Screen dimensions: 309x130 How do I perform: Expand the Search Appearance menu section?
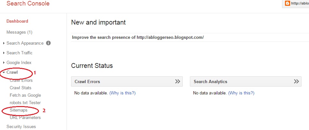pos(25,43)
